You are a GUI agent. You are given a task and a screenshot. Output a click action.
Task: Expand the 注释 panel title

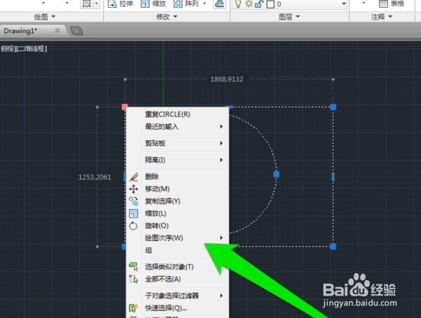pos(382,17)
